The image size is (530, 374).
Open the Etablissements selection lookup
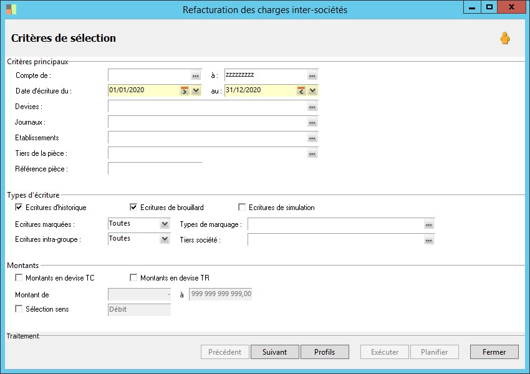312,138
